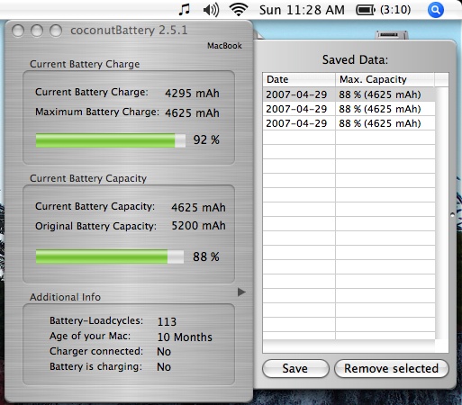Open the battery status menu bar icon
Viewport: 462px width, 405px height.
[366, 10]
